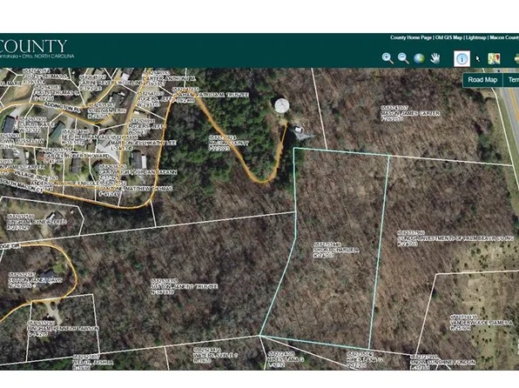
Task: Open the Old GIS Map link
Action: pyautogui.click(x=448, y=37)
